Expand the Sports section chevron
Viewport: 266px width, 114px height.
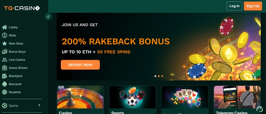pos(39,105)
